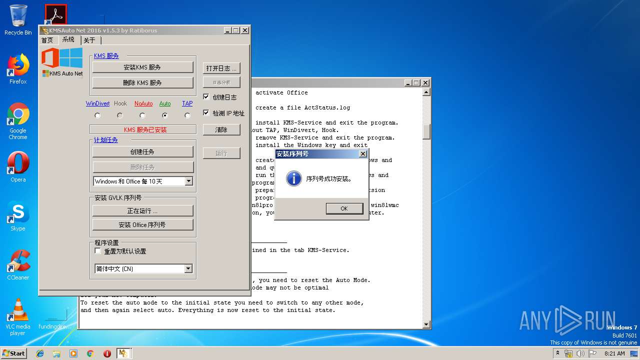
Task: Open Opera from the taskbar
Action: 107,353
